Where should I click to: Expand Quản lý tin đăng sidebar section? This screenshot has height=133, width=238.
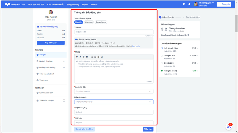pos(64,61)
